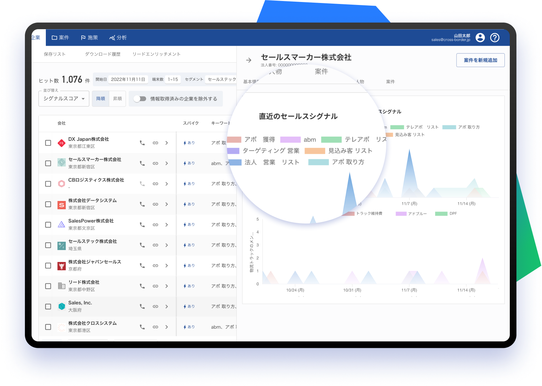Image resolution: width=542 pixels, height=386 pixels.
Task: Check the セールステック株式会社 checkbox
Action: pyautogui.click(x=48, y=245)
